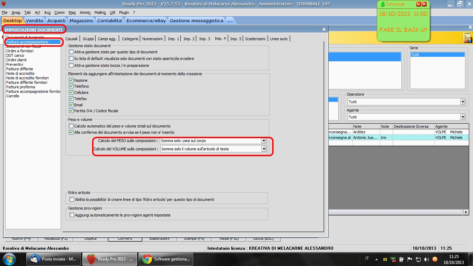Enable the 'Ritiro articolo' lines checkbox
Viewport: 473px width, 266px height.
point(72,199)
